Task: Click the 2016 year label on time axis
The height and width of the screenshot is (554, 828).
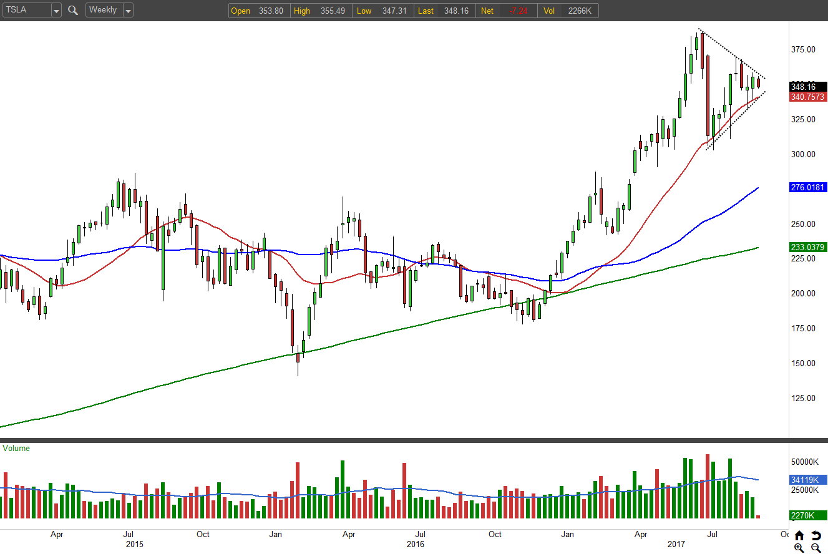Action: 416,544
